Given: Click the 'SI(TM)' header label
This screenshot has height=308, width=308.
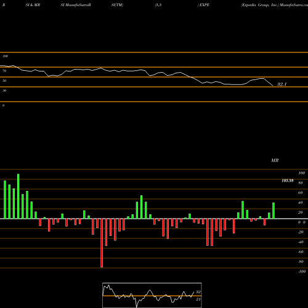Looking at the screenshot, I should [x=117, y=5].
